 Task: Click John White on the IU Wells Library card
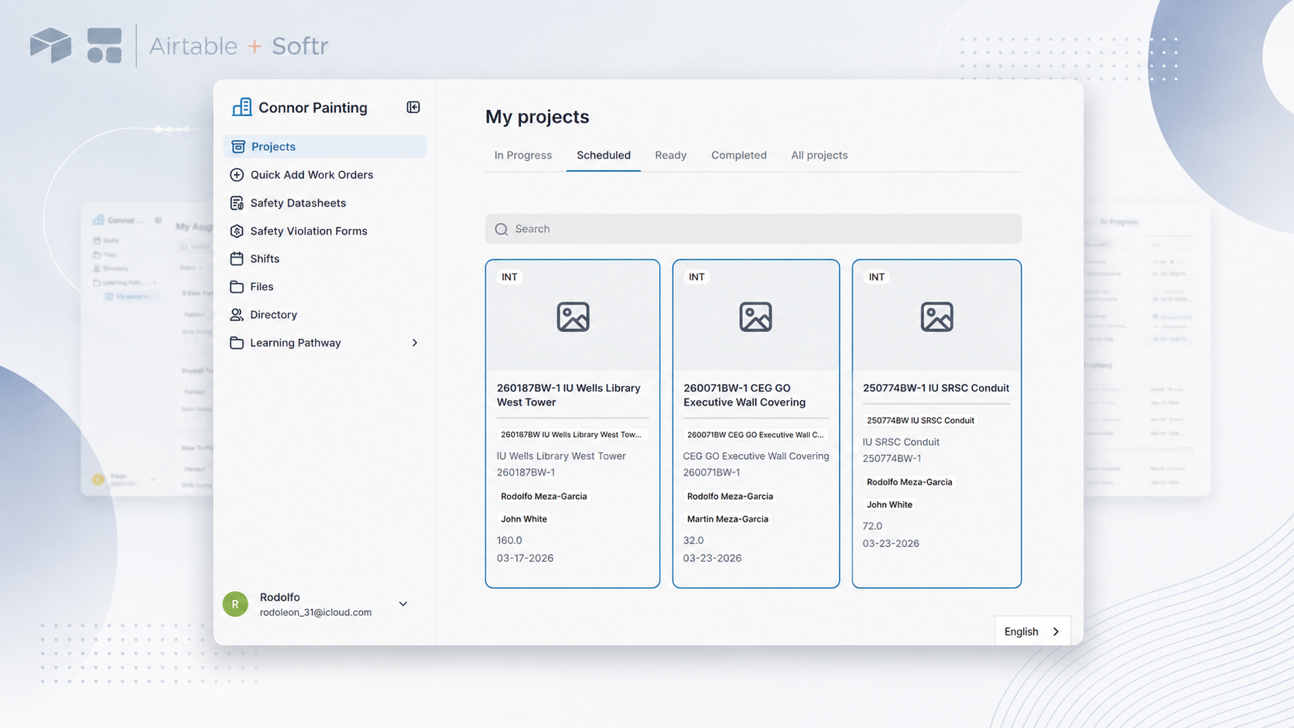click(524, 519)
